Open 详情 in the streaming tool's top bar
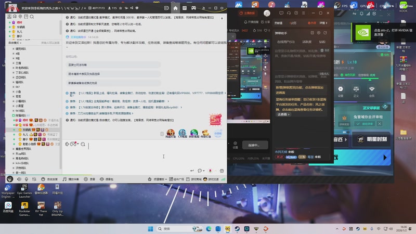Viewport: 416px width, 234px height. (x=323, y=23)
